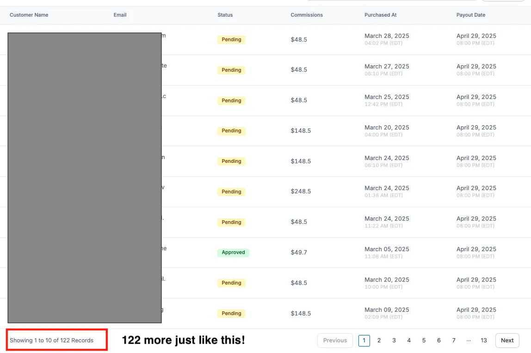Select the green Approved status badge
531x353 pixels.
tap(233, 253)
